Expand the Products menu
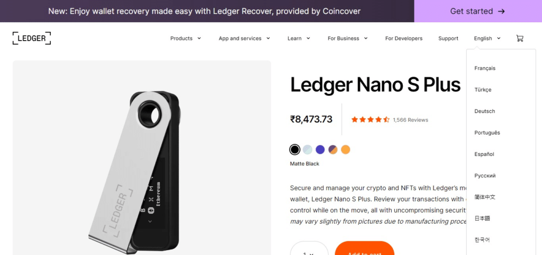This screenshot has width=542, height=255. 185,38
